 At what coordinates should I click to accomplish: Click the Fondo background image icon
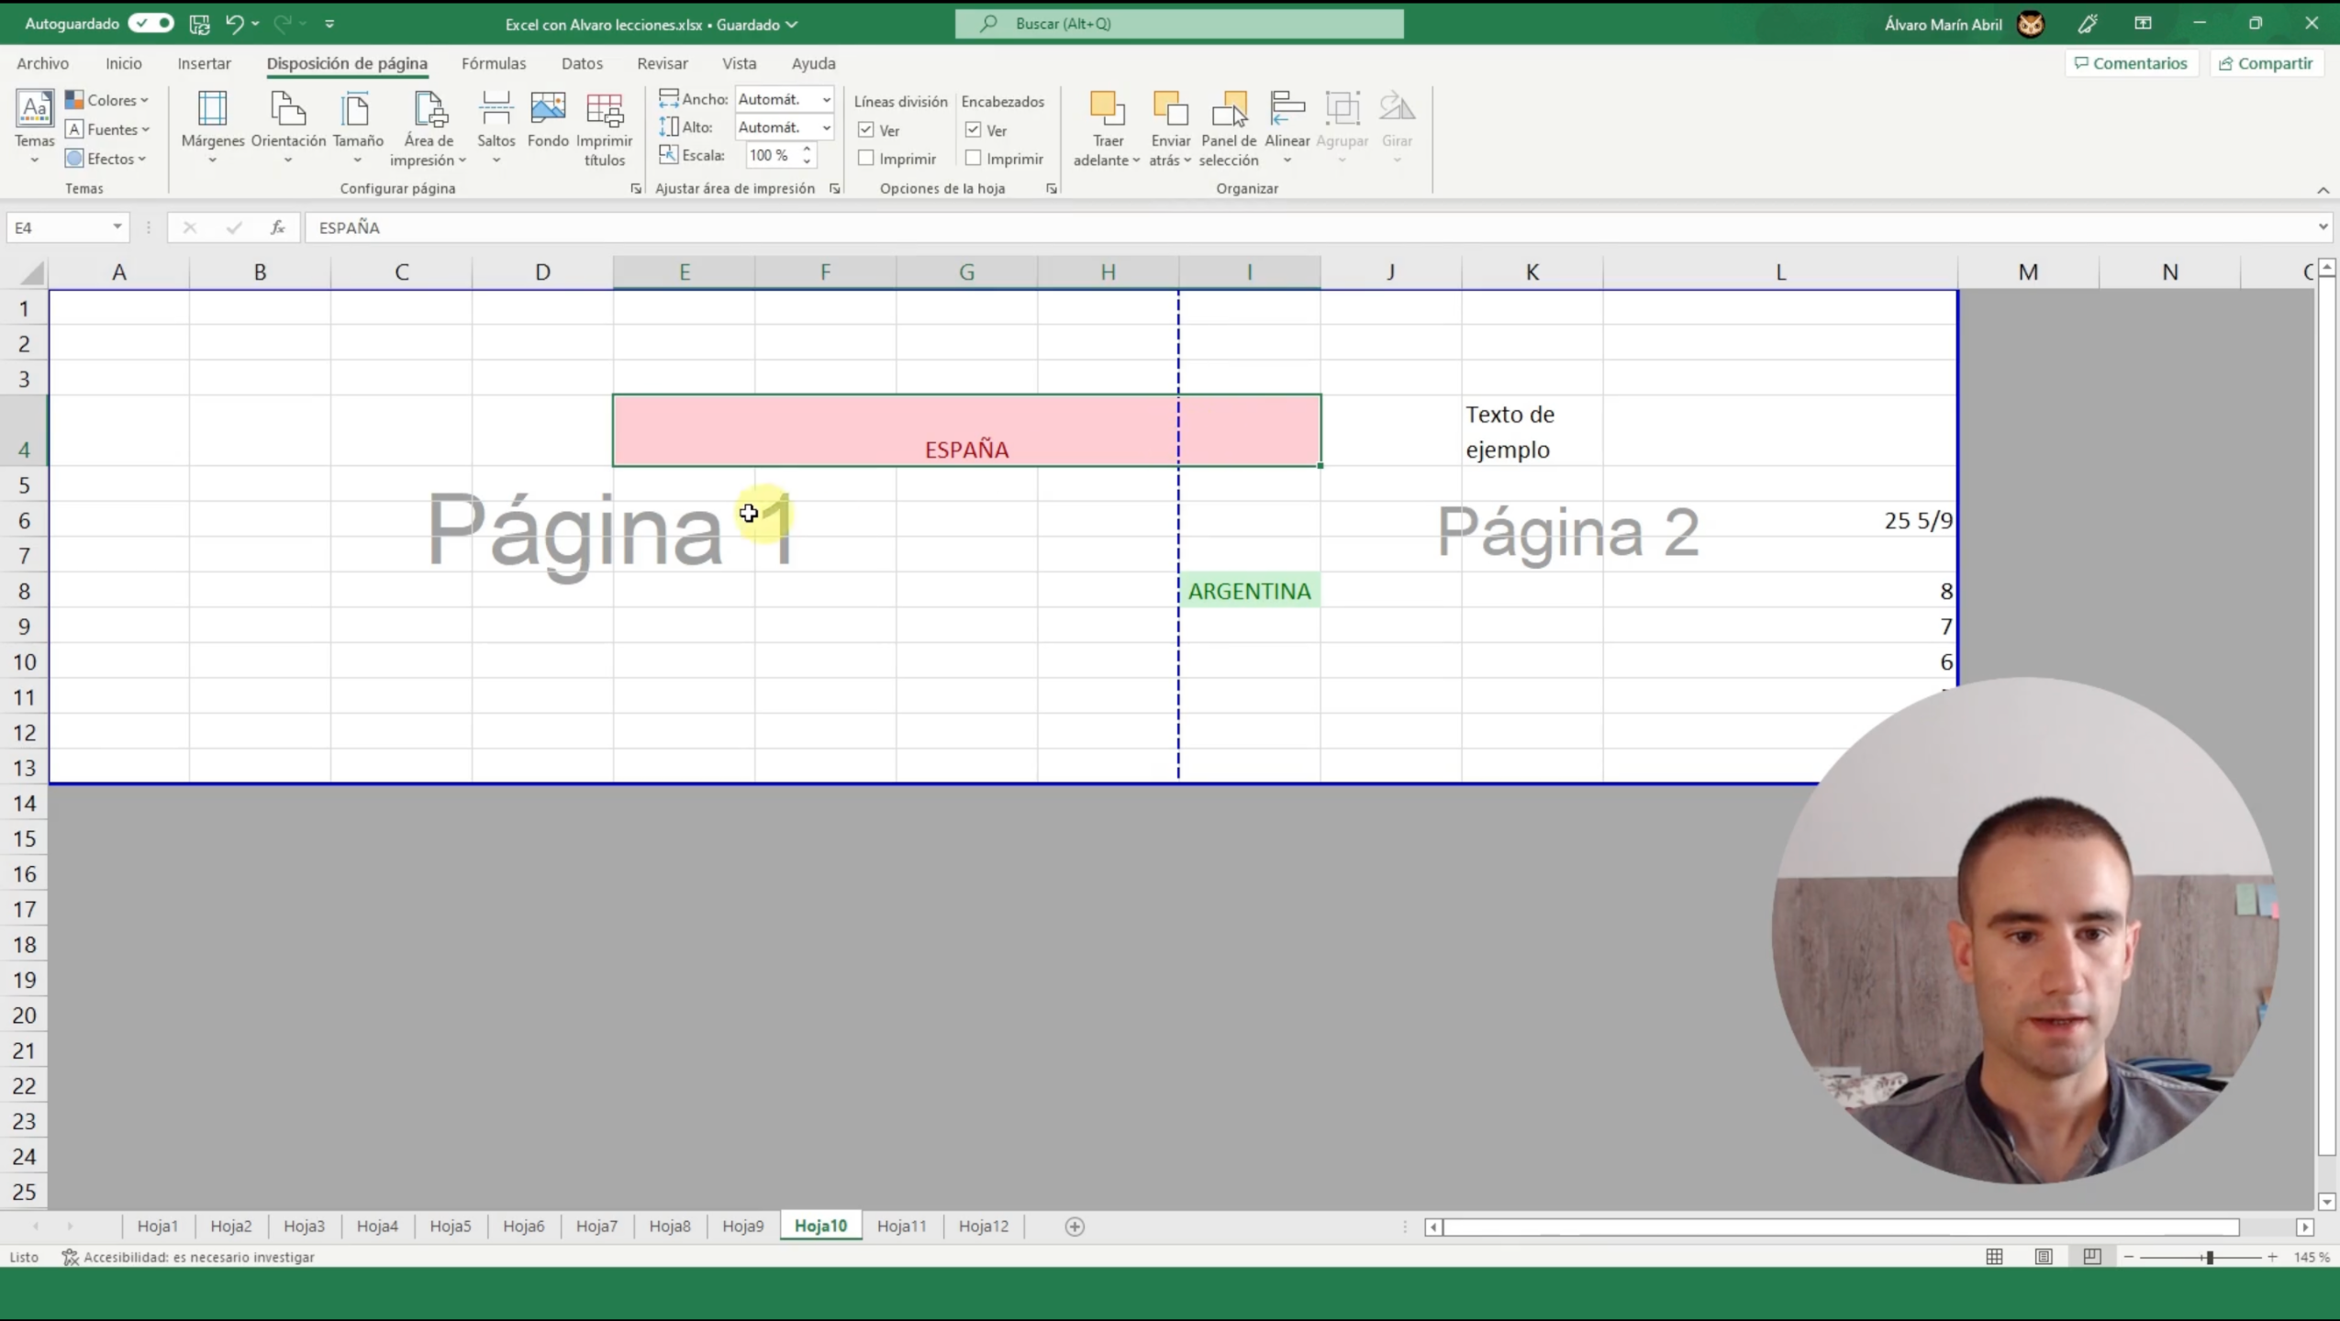tap(548, 119)
